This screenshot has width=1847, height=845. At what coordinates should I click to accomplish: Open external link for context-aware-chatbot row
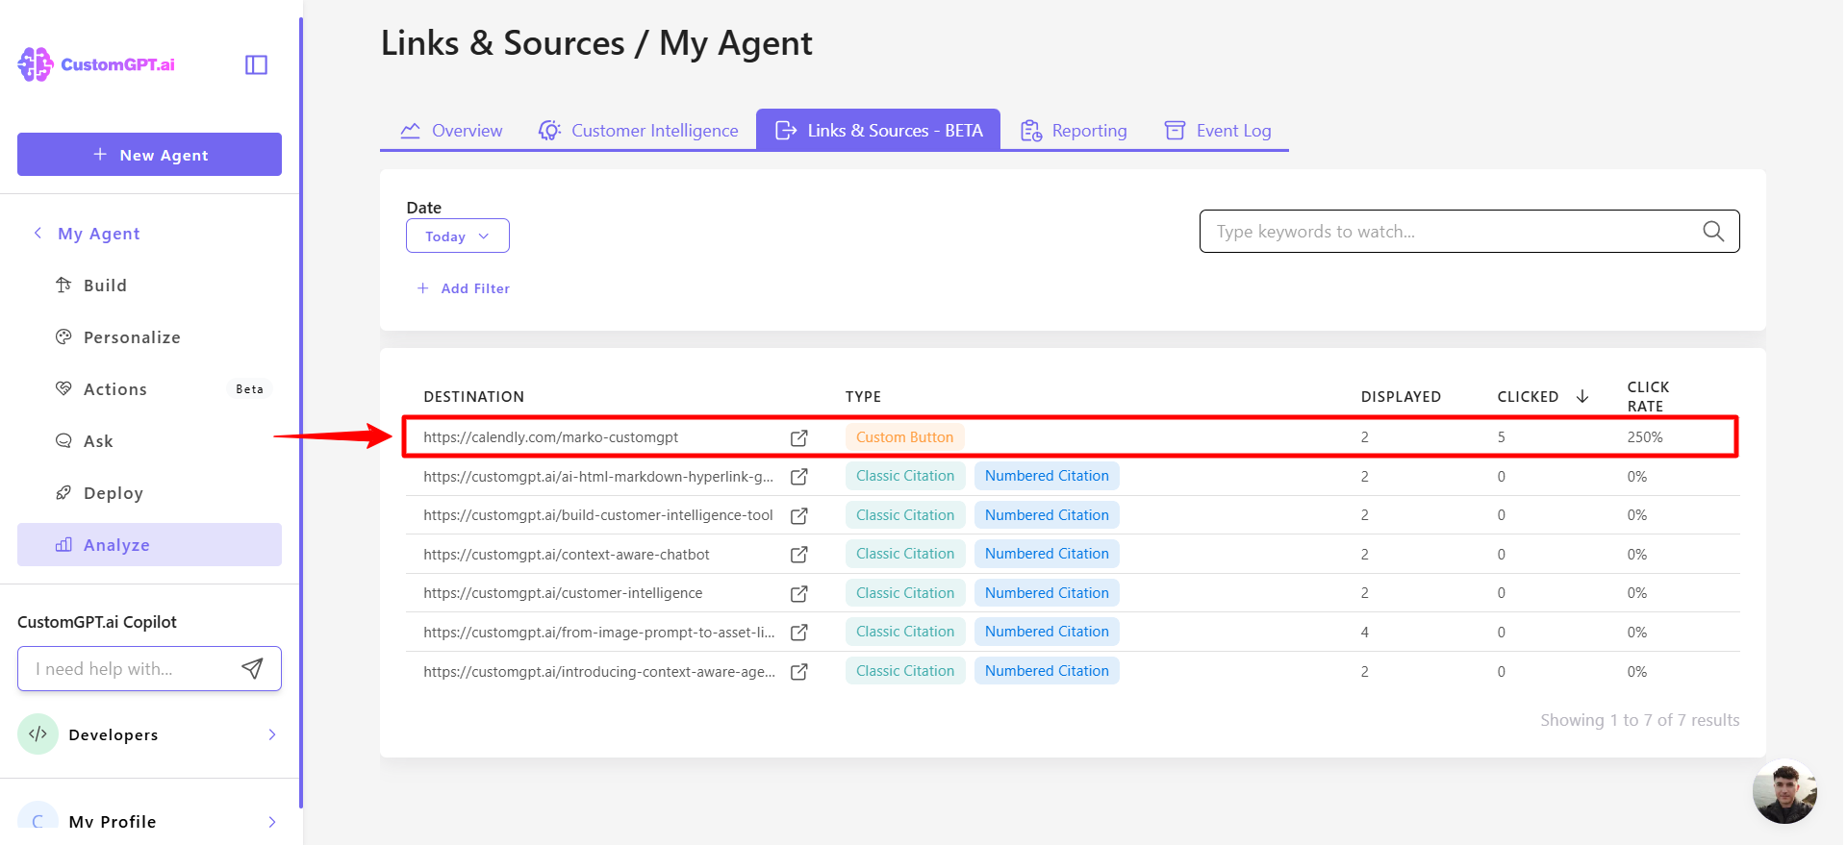point(798,555)
